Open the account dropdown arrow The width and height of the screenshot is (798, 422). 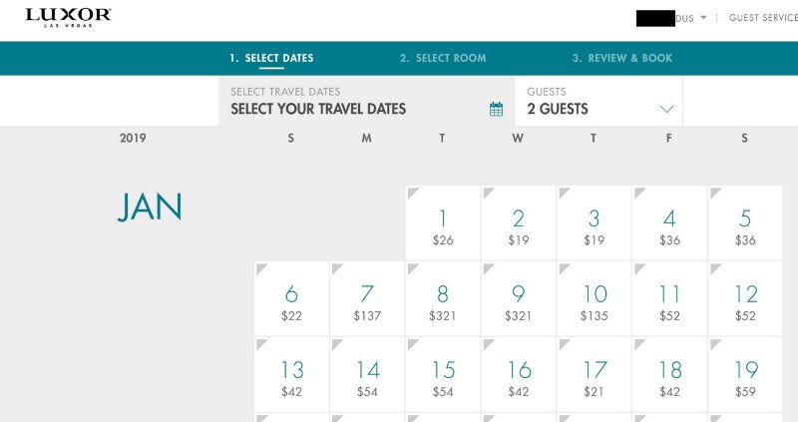click(x=703, y=18)
